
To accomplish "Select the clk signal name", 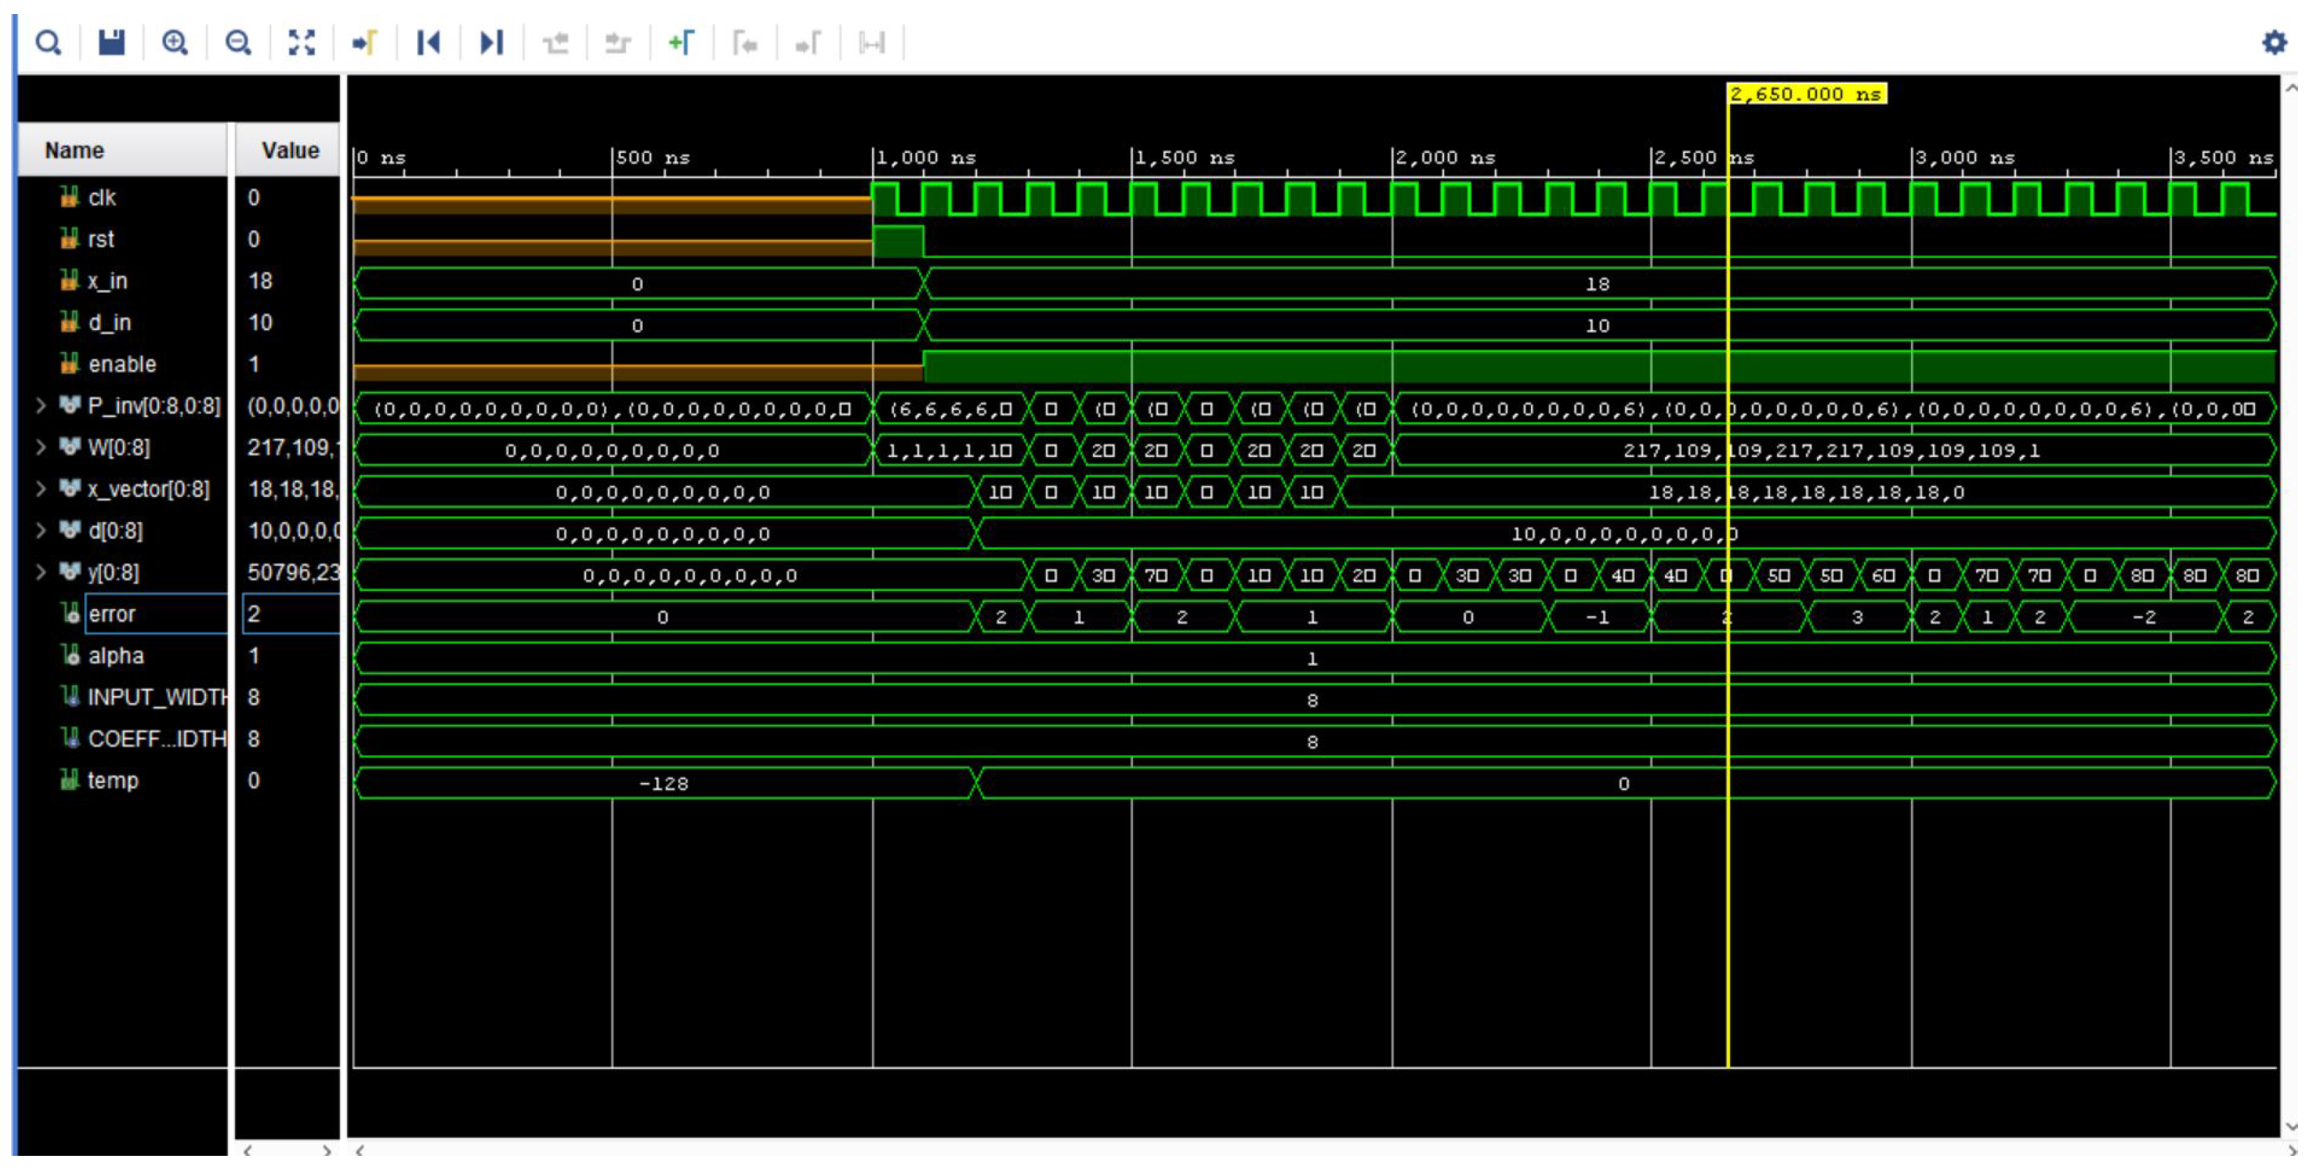I will (102, 198).
